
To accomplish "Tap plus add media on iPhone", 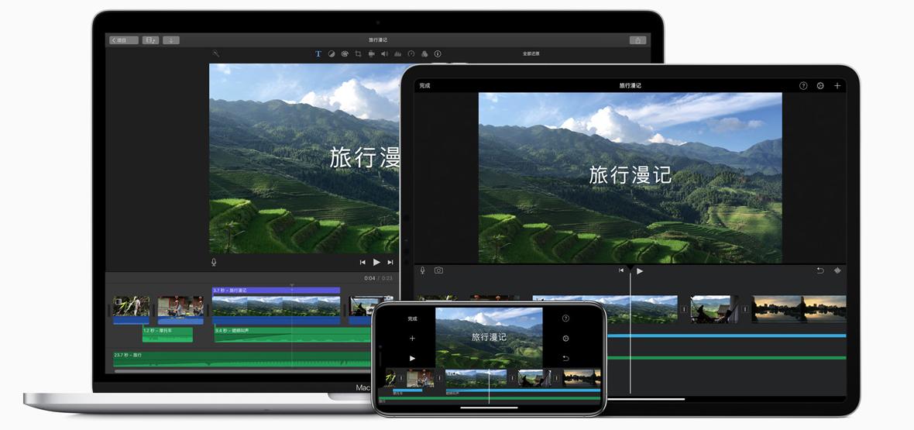I will click(x=412, y=339).
